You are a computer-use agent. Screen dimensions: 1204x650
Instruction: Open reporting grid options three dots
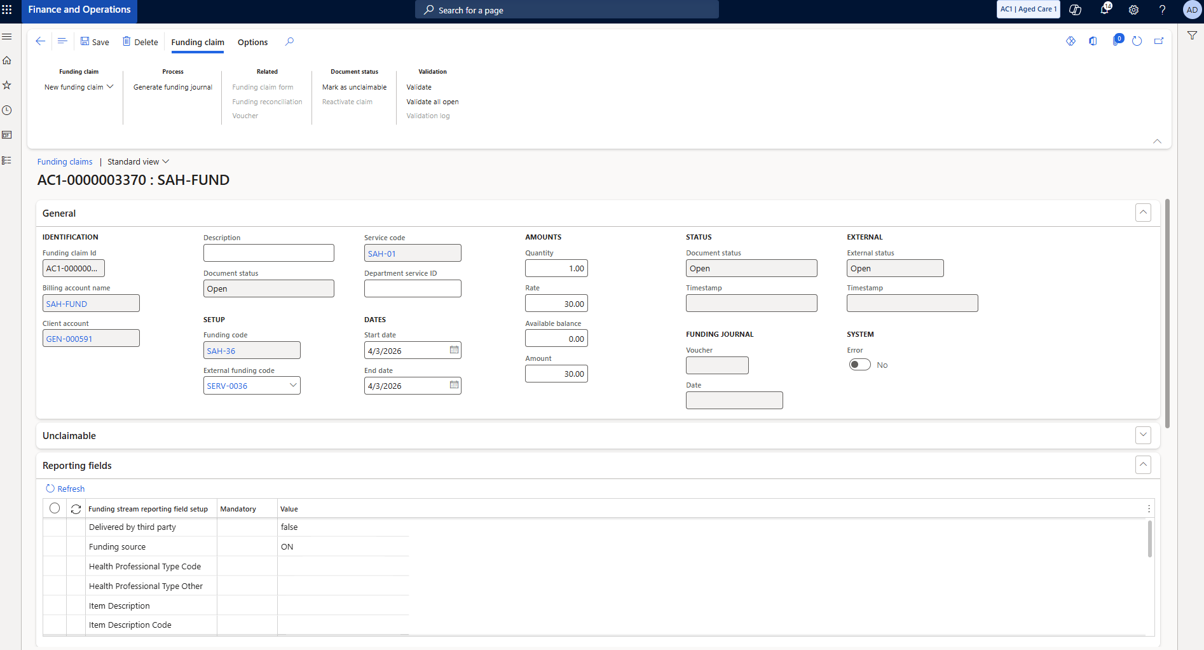pyautogui.click(x=1149, y=509)
